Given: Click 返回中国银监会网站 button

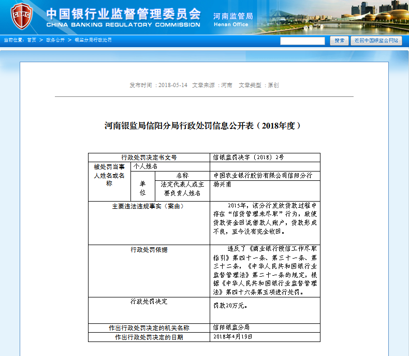Looking at the screenshot, I should tap(376, 40).
